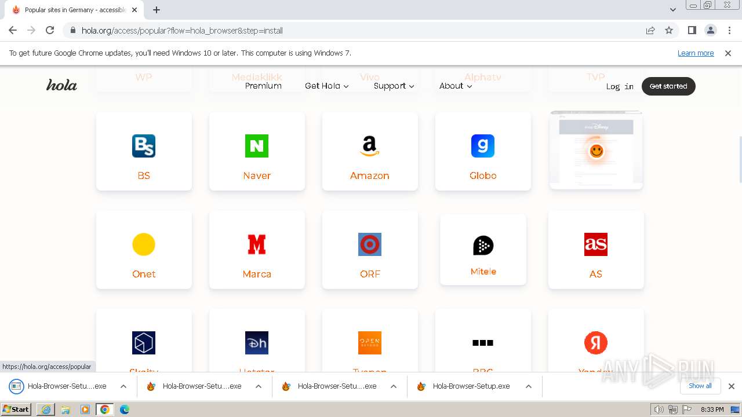
Task: Open the media player taskbar icon
Action: (85, 409)
